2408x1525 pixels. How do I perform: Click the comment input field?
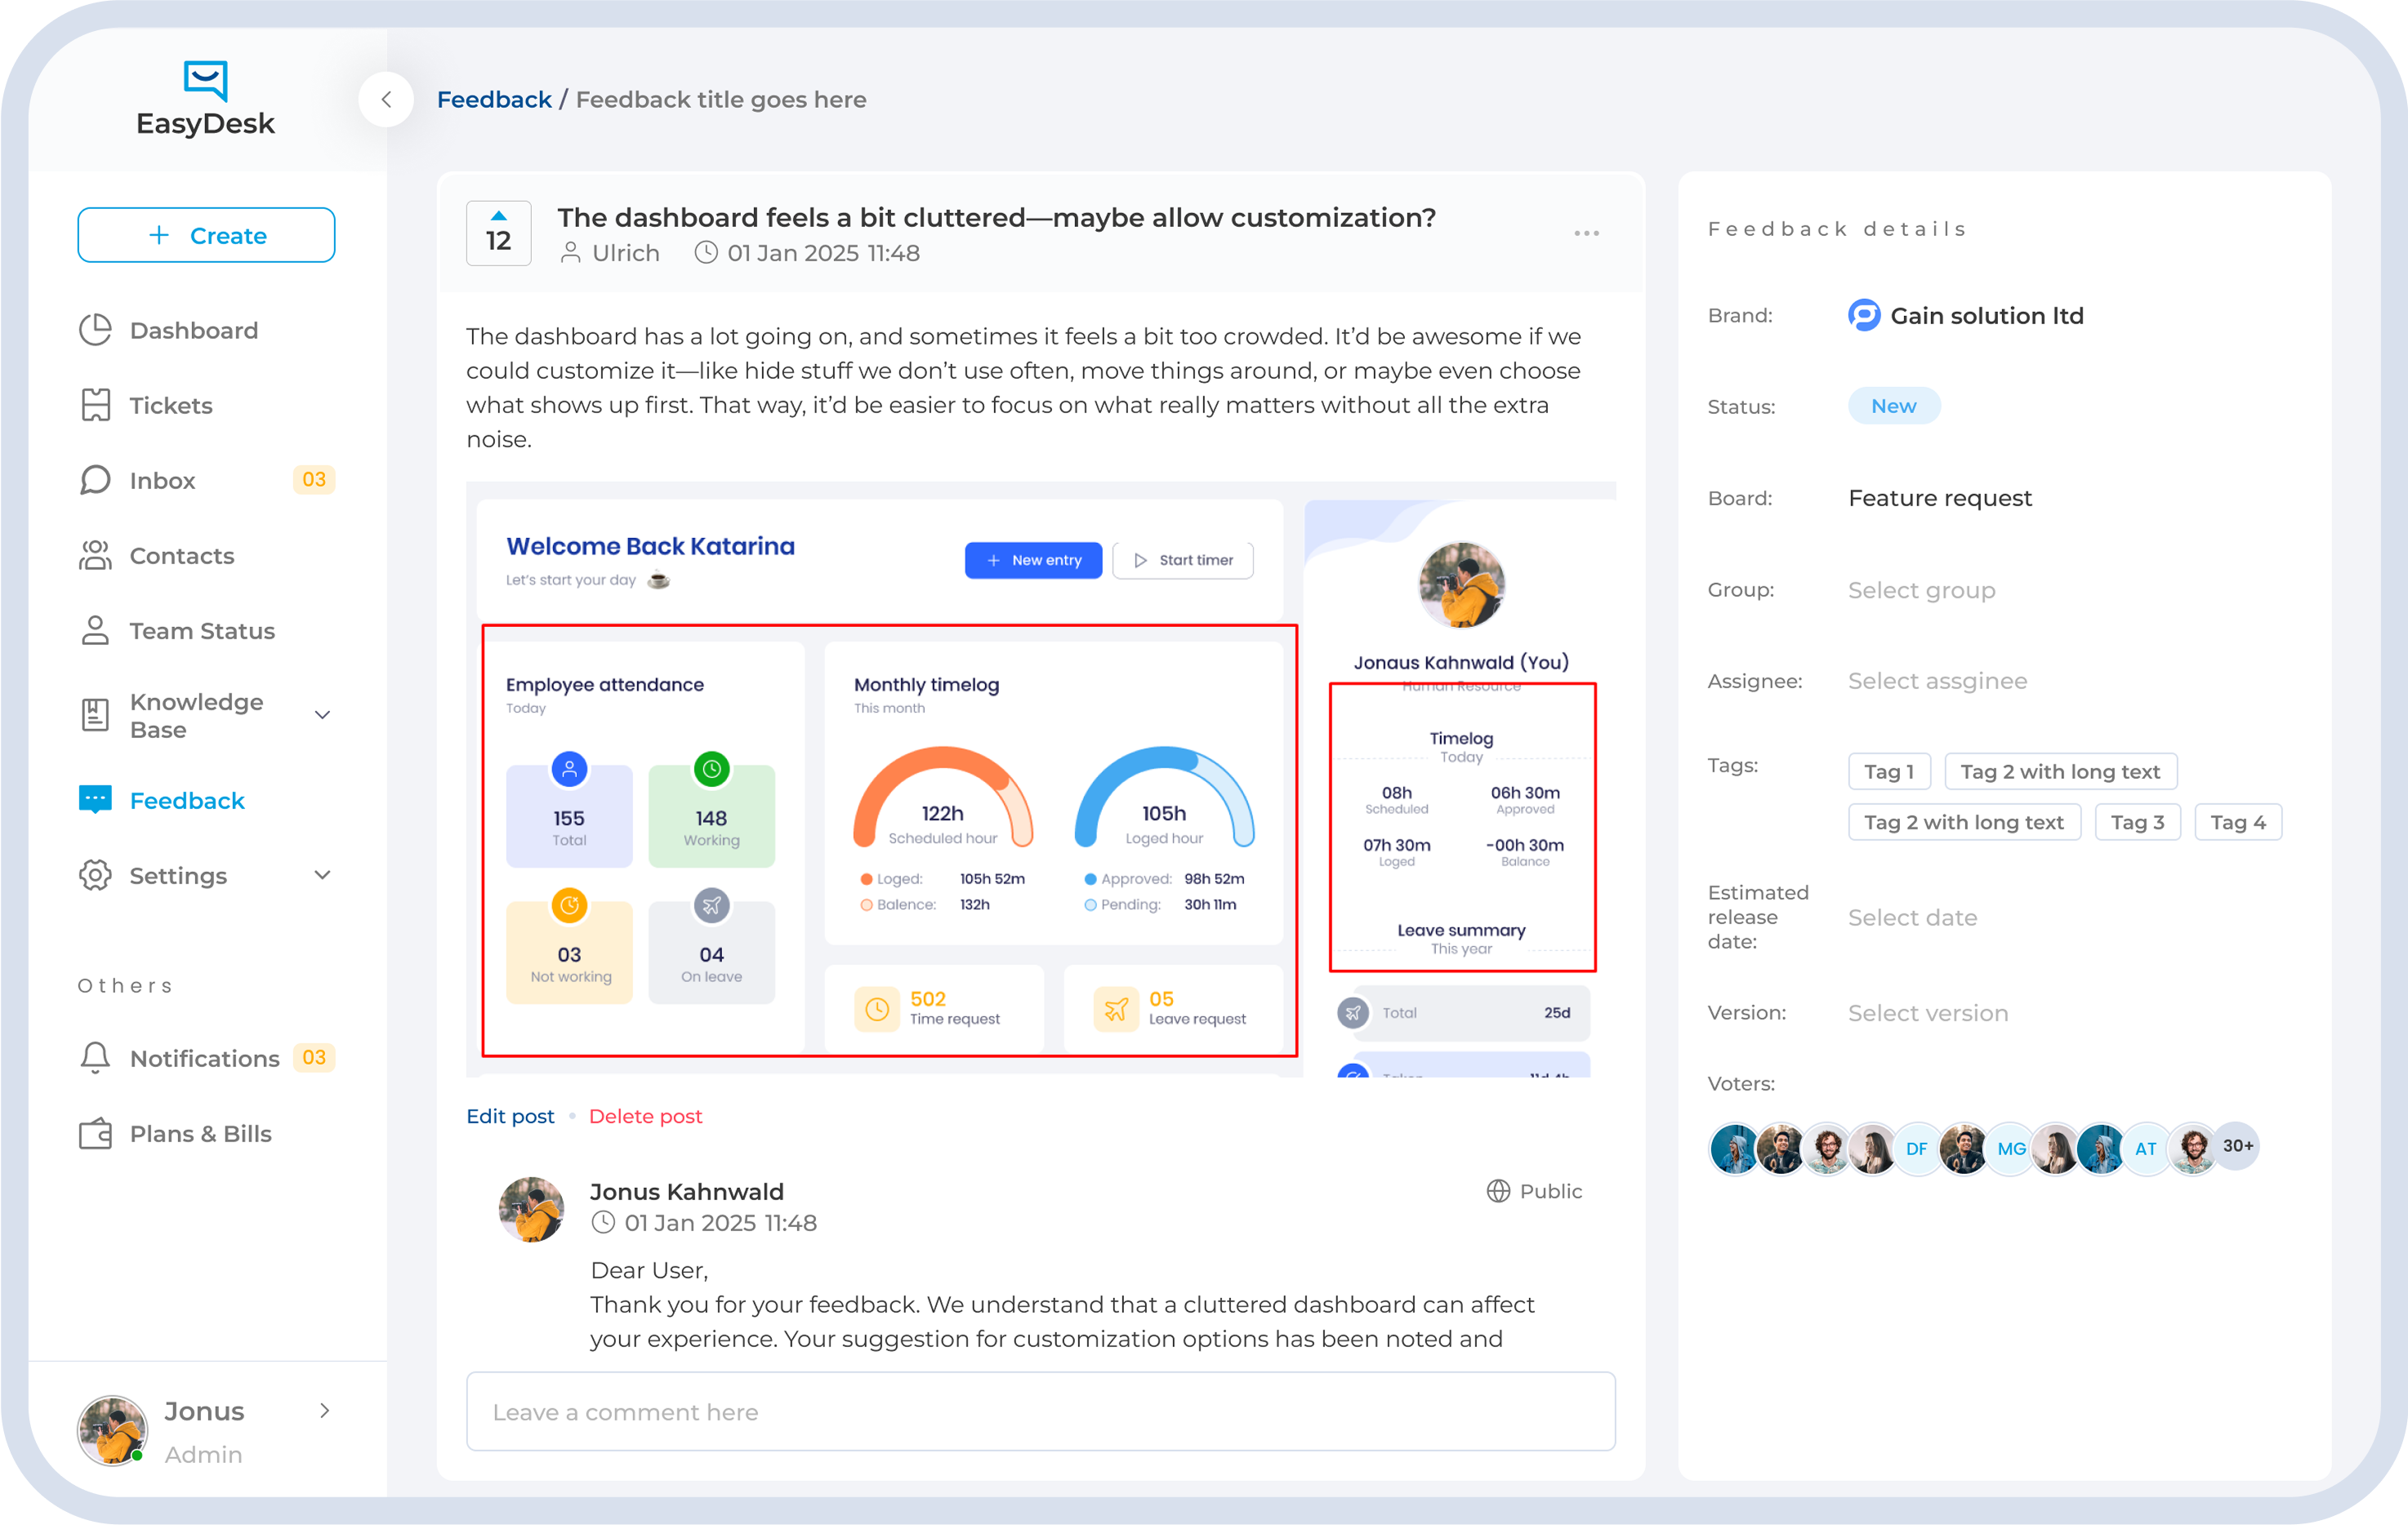point(1040,1411)
